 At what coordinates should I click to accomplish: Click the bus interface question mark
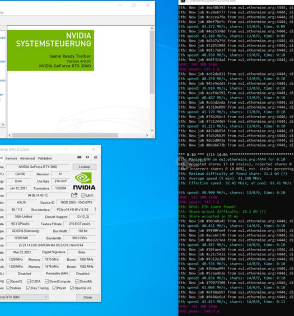(95, 210)
